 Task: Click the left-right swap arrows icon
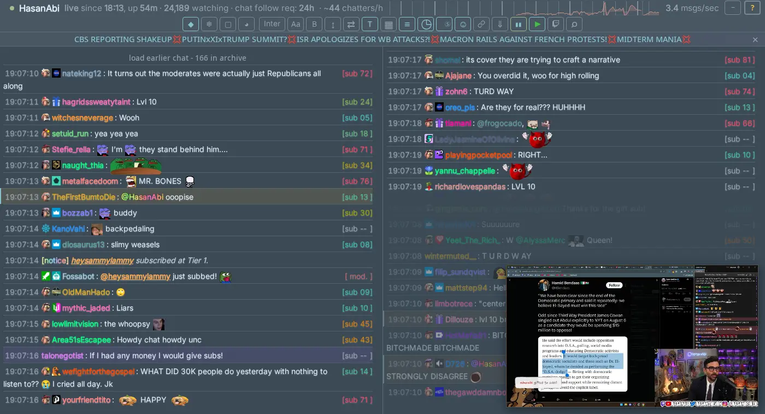[x=351, y=24]
